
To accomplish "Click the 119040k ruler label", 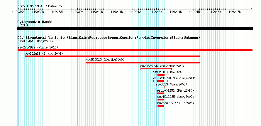I will pyautogui.click(x=97, y=12).
